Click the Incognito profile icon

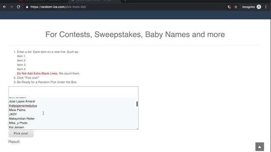tap(259, 7)
